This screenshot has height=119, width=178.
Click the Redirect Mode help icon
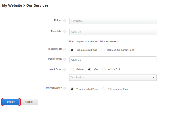point(65,88)
